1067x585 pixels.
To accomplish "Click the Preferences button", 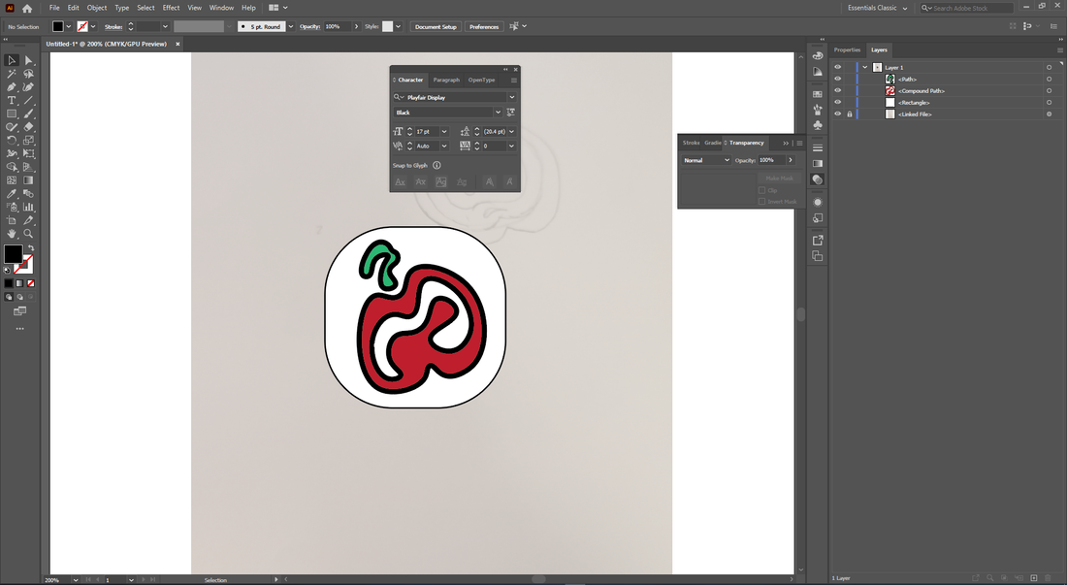I will pos(484,26).
